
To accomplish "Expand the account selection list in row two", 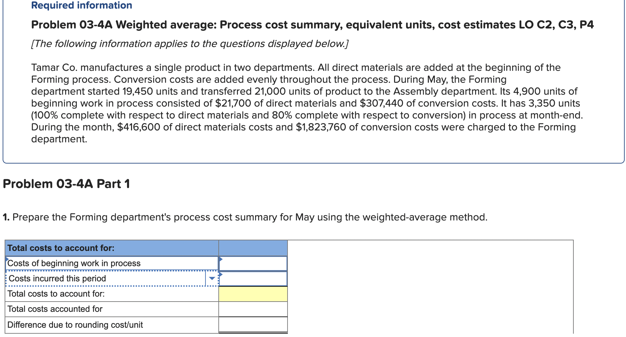I will (212, 279).
